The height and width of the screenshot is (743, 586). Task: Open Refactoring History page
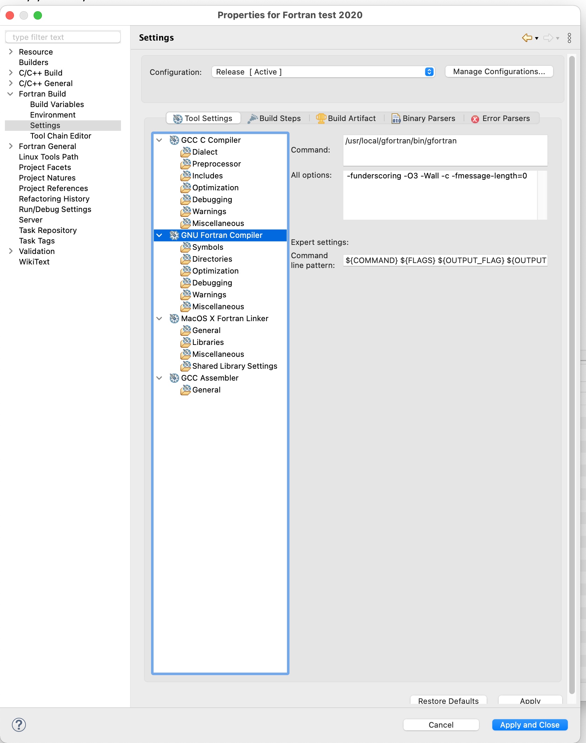[54, 199]
